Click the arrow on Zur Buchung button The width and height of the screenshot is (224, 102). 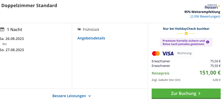[x=199, y=93]
